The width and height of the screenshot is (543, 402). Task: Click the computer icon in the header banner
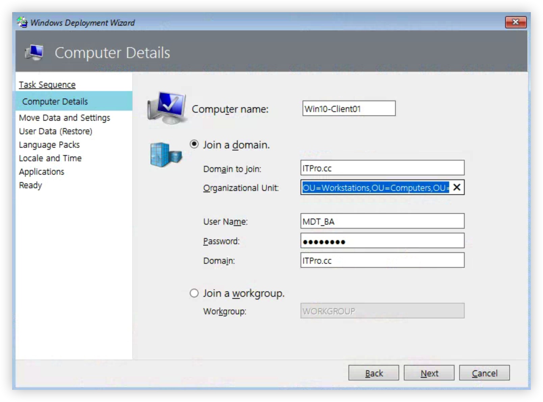[34, 53]
